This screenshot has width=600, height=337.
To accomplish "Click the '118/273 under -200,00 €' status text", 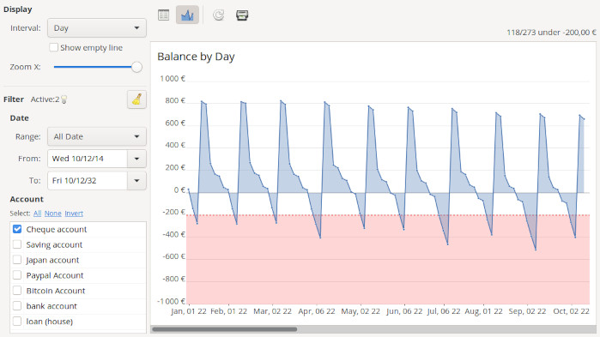I will pyautogui.click(x=551, y=33).
